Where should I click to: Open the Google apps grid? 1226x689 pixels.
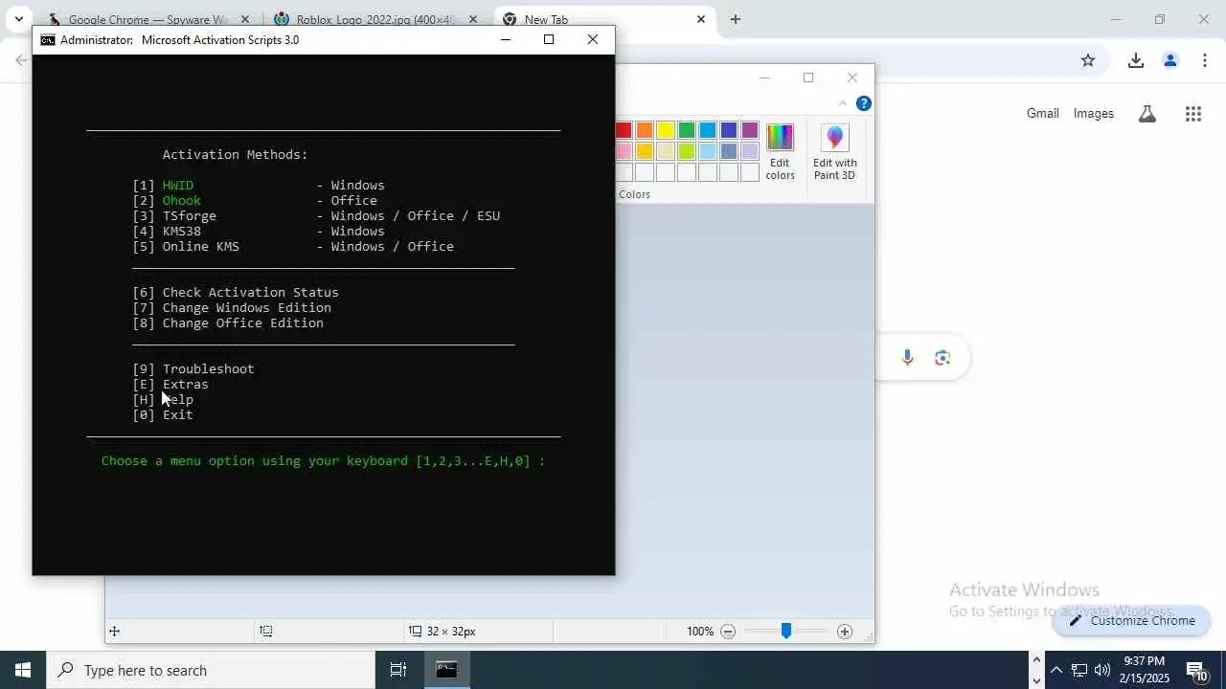coord(1192,114)
